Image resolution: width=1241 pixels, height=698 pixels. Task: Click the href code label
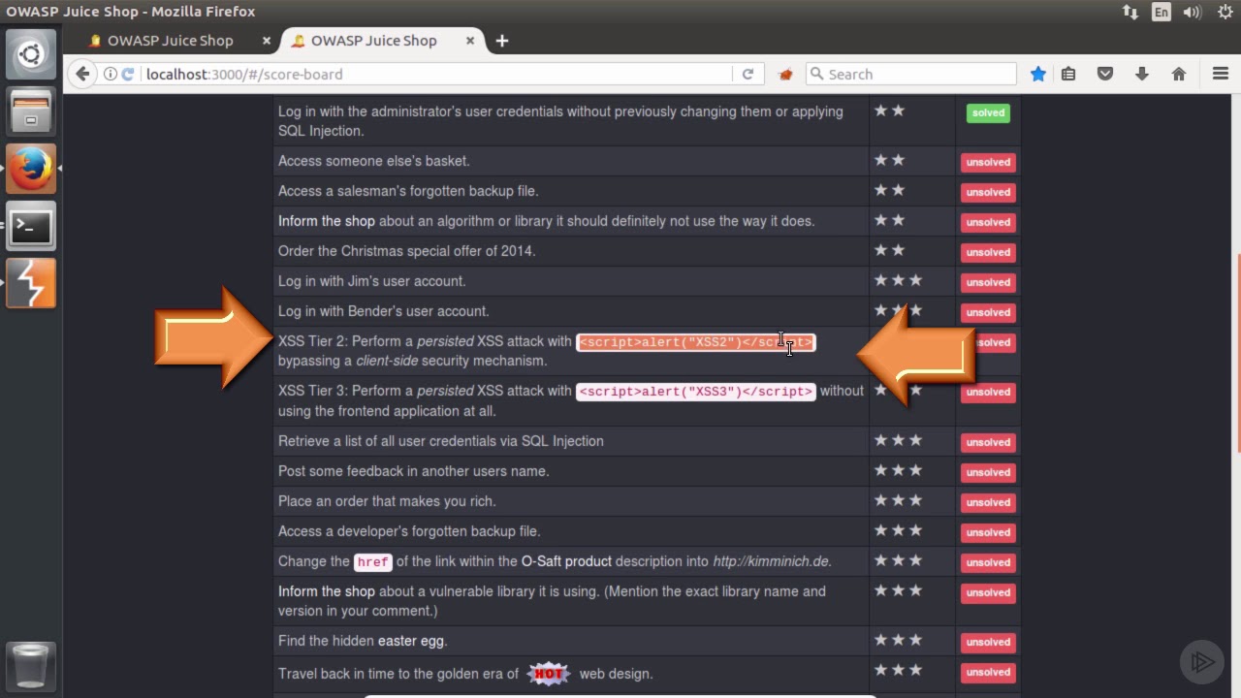pos(372,562)
